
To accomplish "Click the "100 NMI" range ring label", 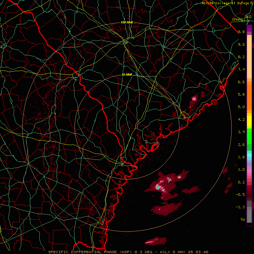I will [127, 22].
